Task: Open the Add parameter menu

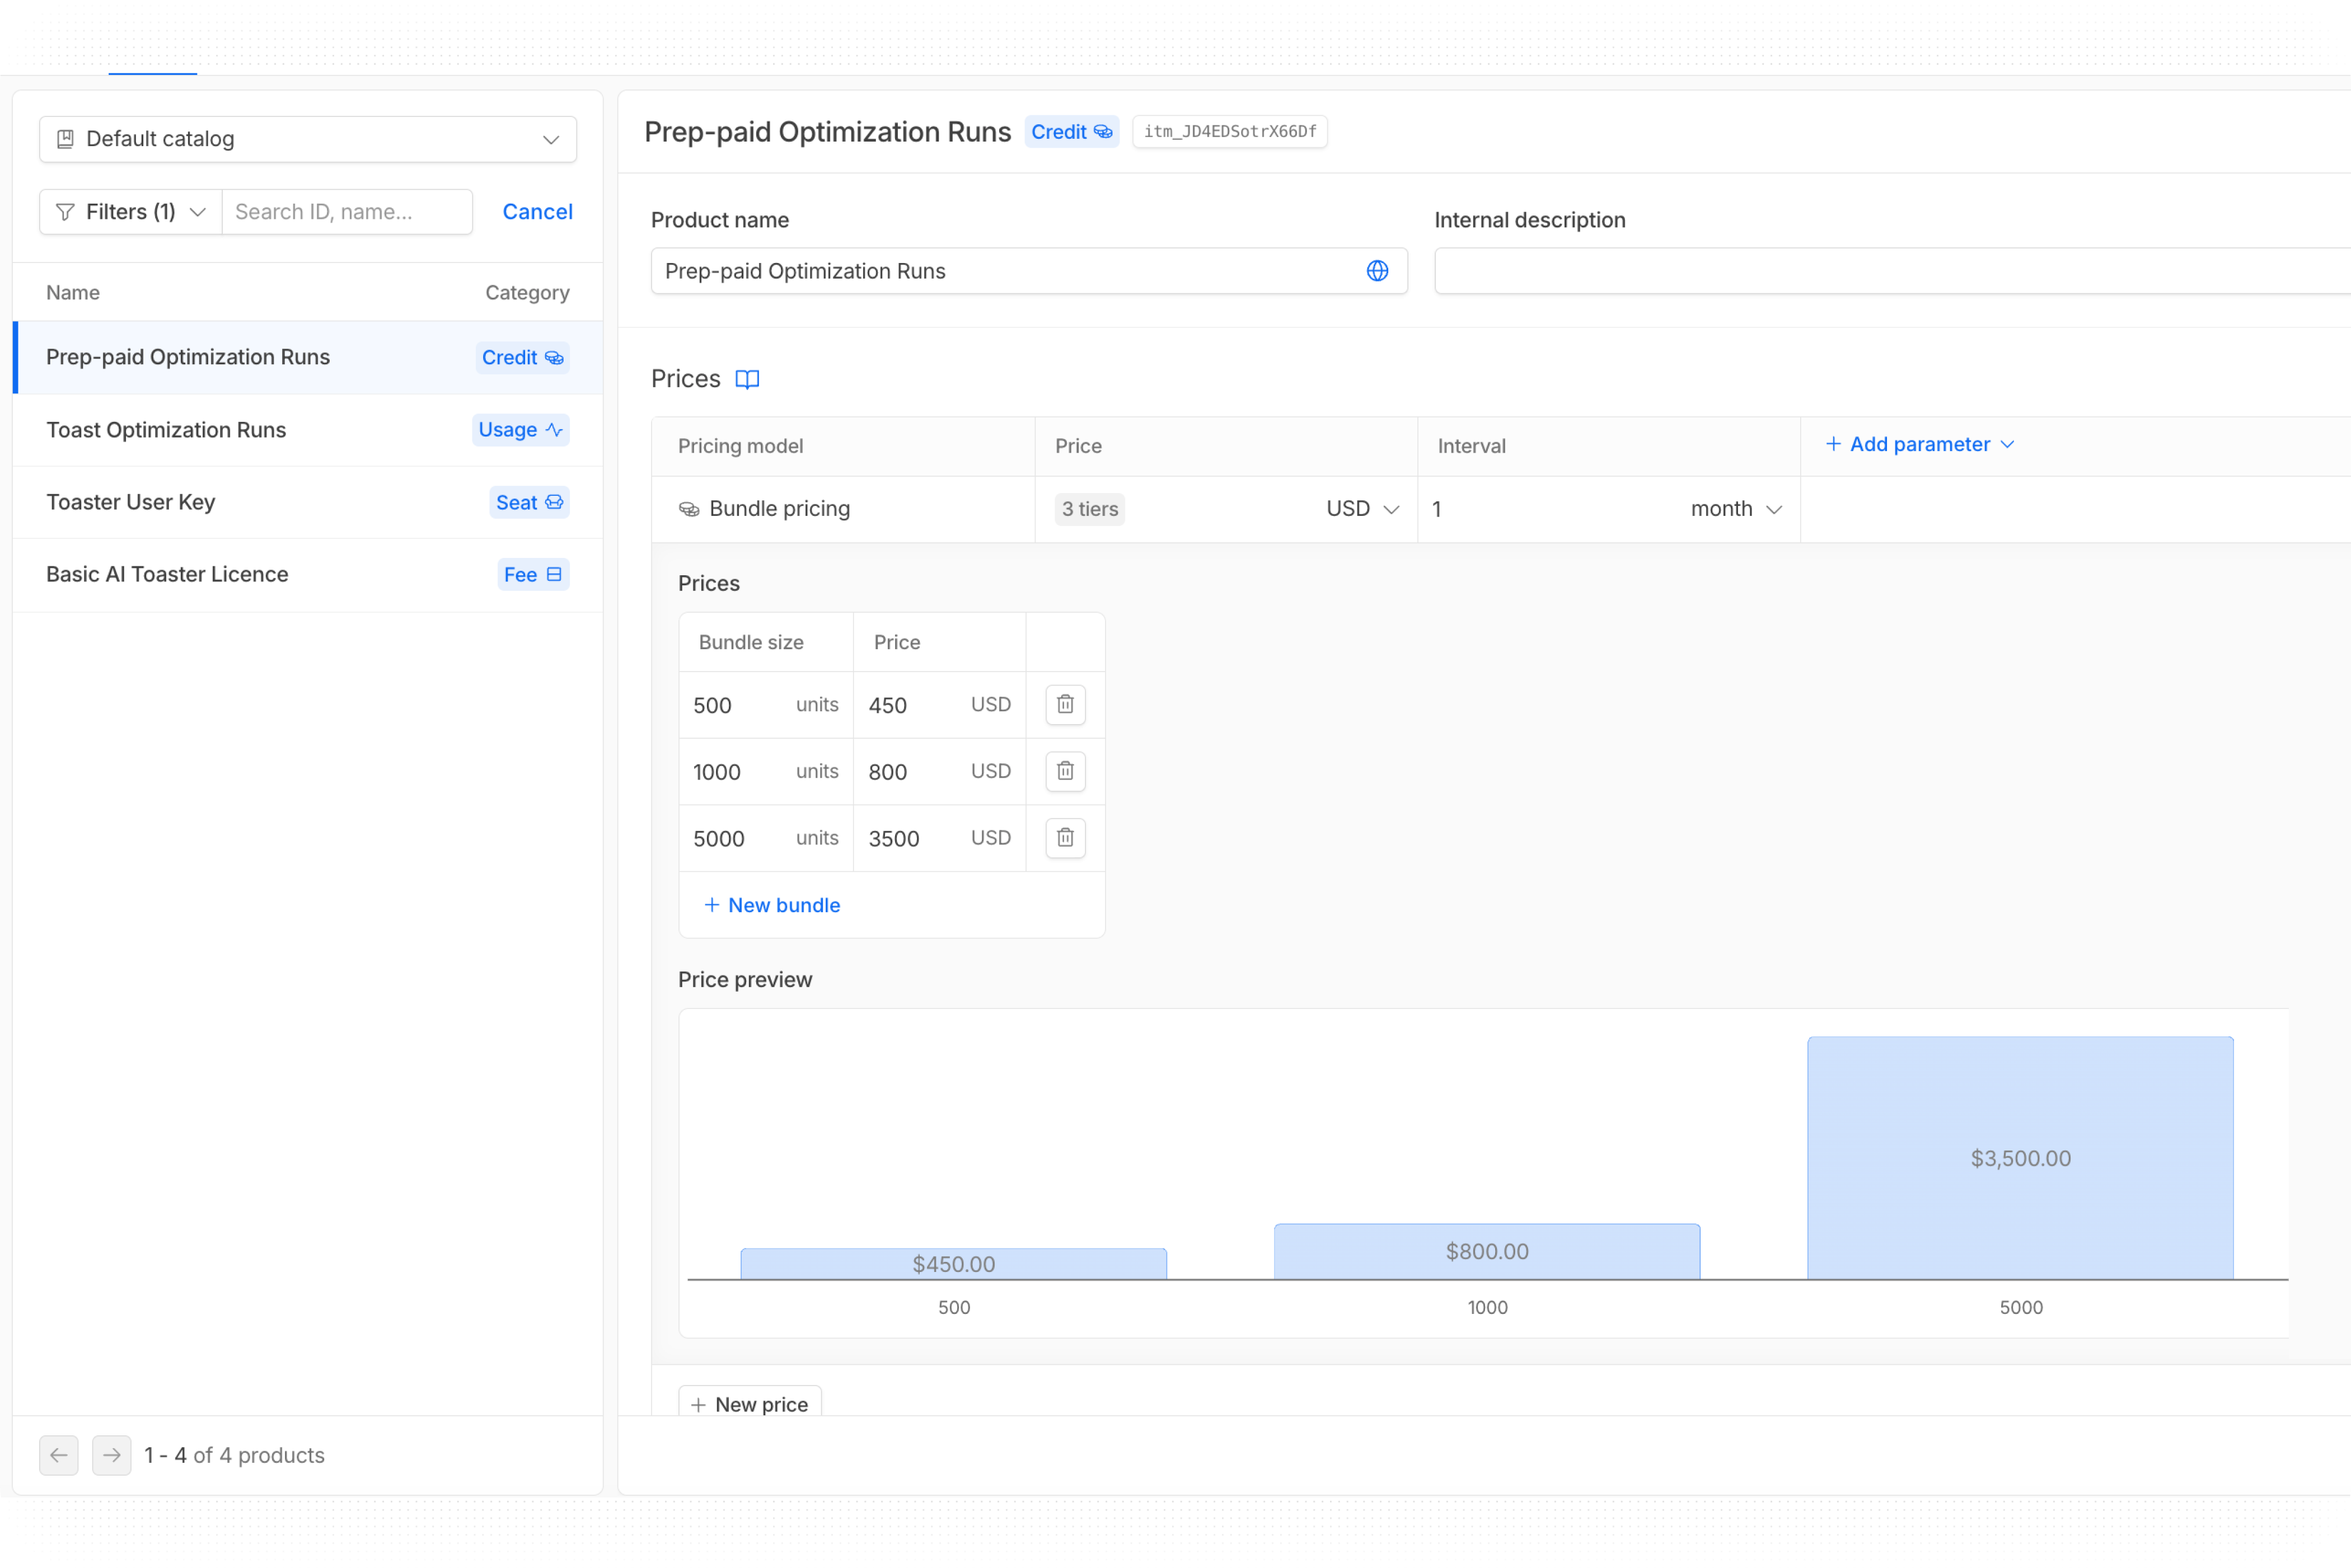Action: pyautogui.click(x=1919, y=444)
